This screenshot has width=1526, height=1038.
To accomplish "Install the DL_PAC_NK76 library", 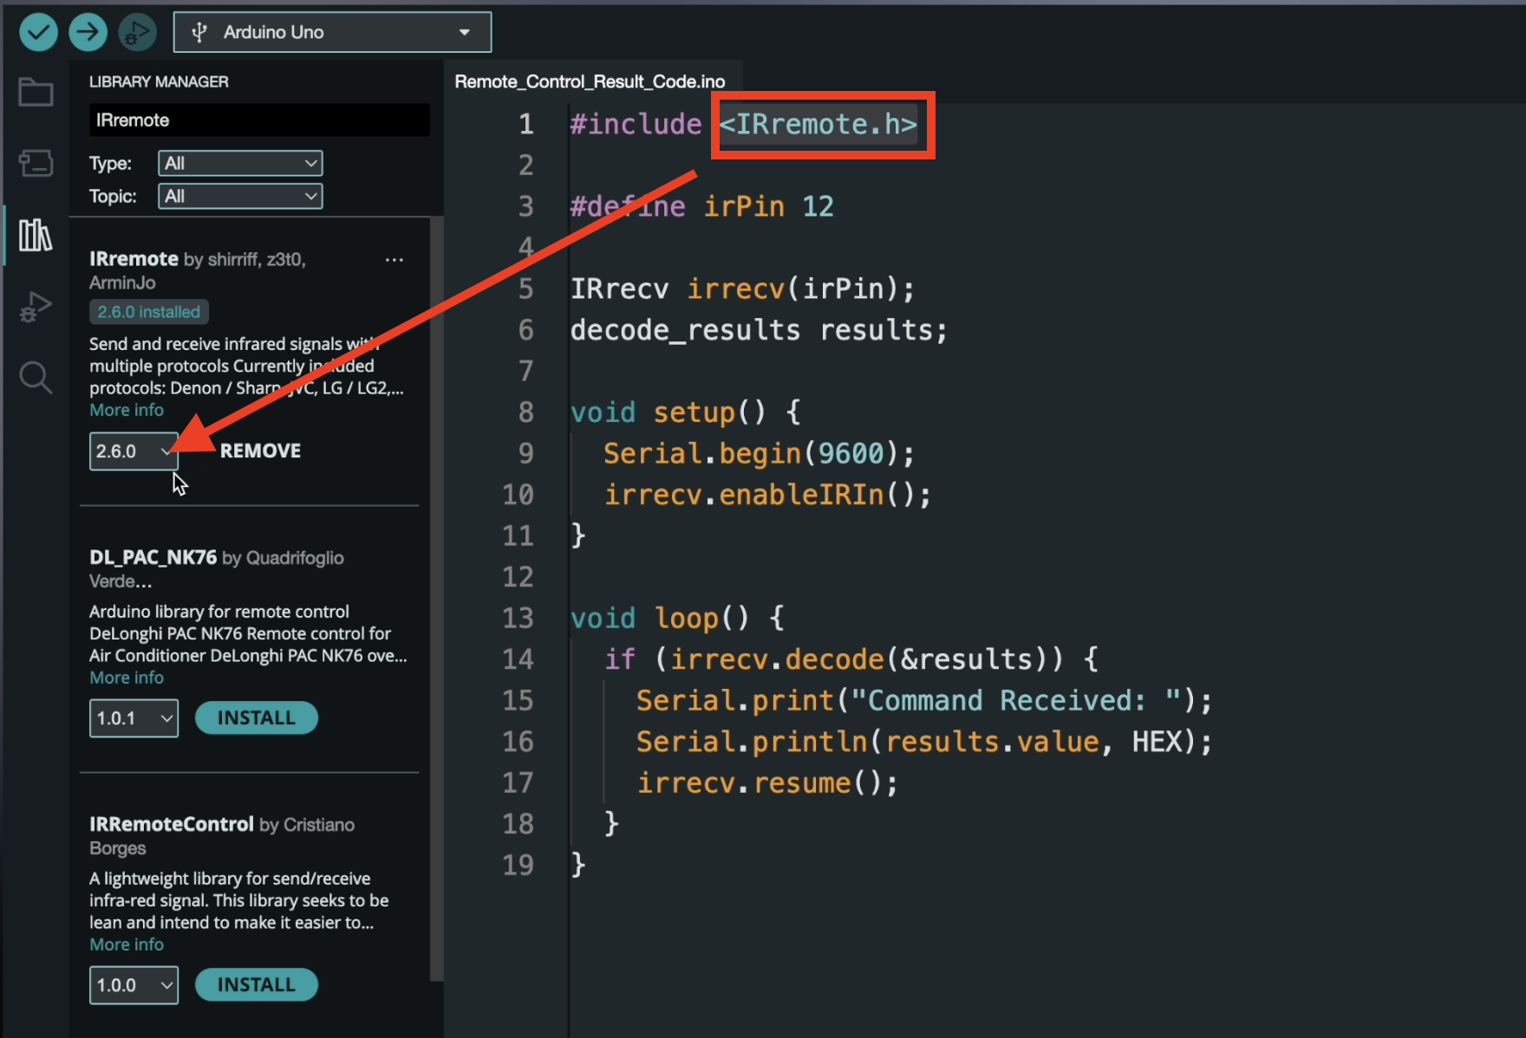I will click(x=256, y=718).
